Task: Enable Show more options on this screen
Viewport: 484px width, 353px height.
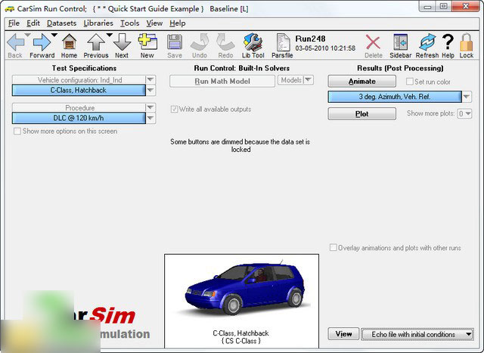Action: tap(17, 132)
